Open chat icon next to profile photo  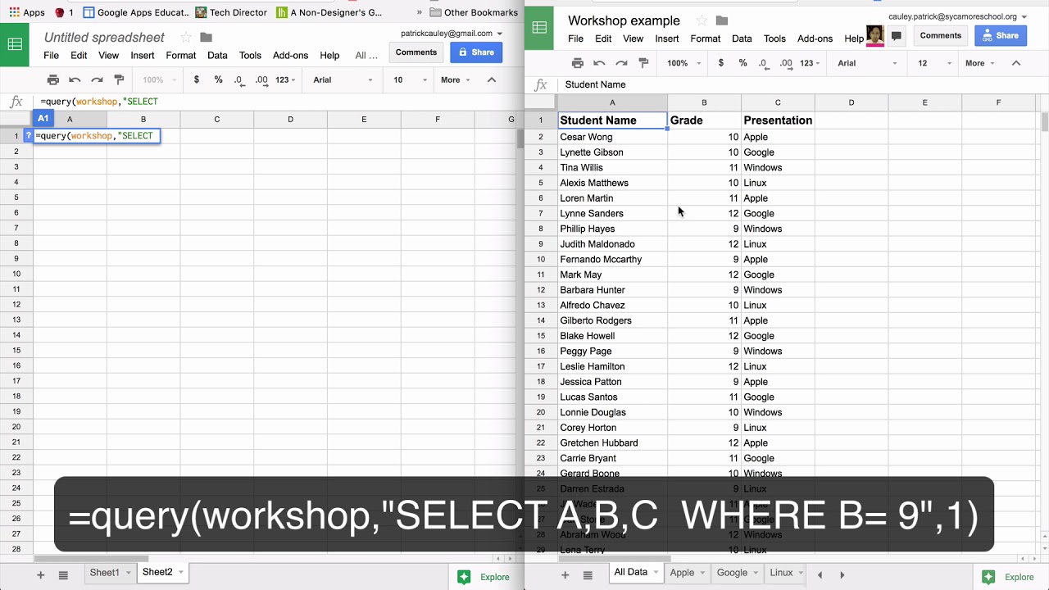(897, 36)
